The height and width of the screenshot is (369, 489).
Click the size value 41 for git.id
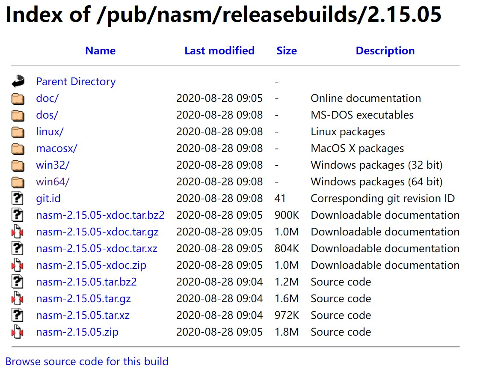(280, 198)
